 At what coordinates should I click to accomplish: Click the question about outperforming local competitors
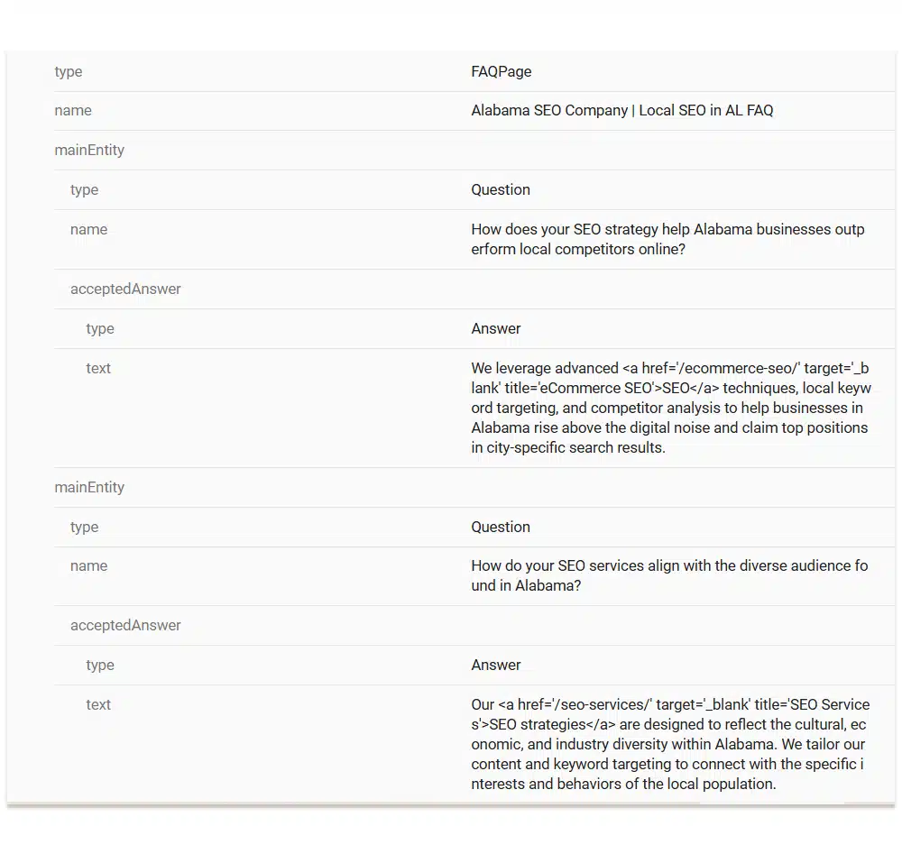click(x=667, y=239)
